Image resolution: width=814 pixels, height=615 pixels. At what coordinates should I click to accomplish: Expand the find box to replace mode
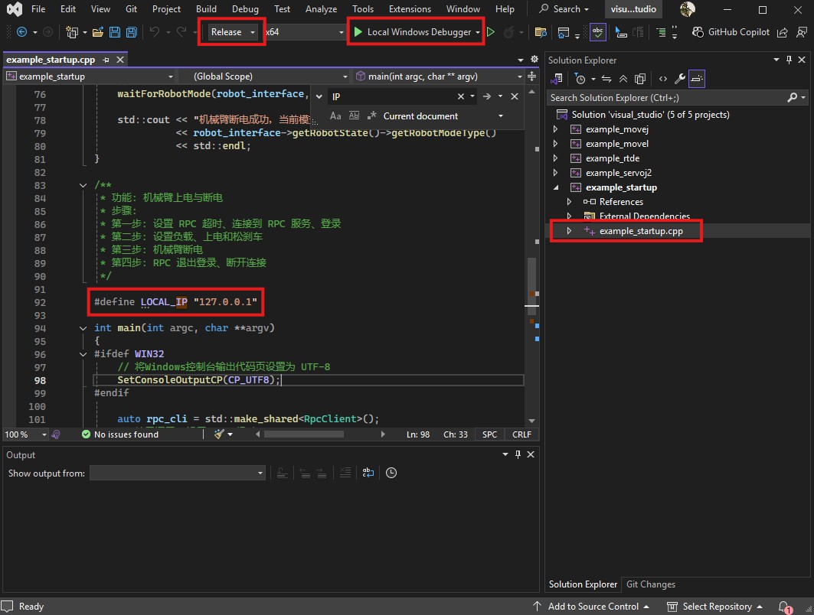pos(319,96)
